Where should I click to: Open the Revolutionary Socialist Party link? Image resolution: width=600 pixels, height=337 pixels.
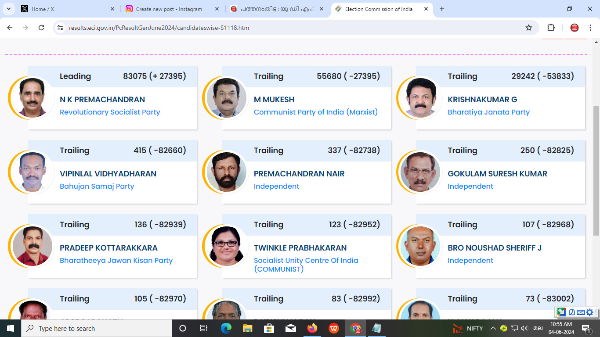click(x=110, y=112)
